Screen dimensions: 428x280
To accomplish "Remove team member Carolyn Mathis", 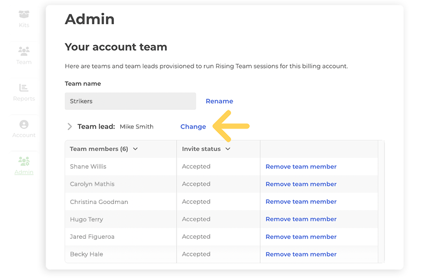I will pos(301,184).
